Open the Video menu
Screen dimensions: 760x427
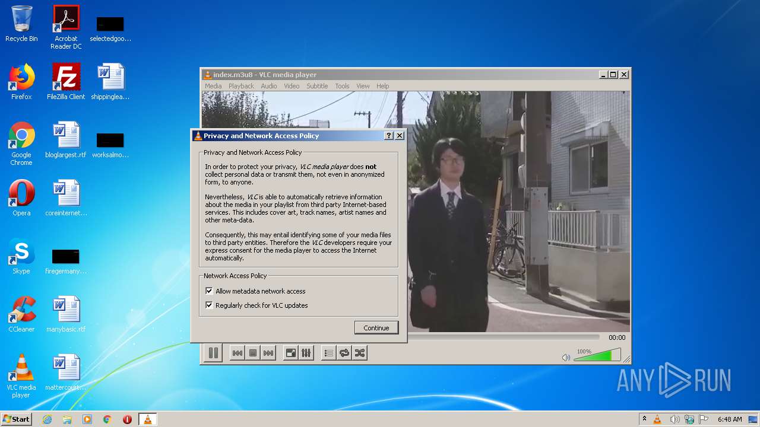point(292,86)
